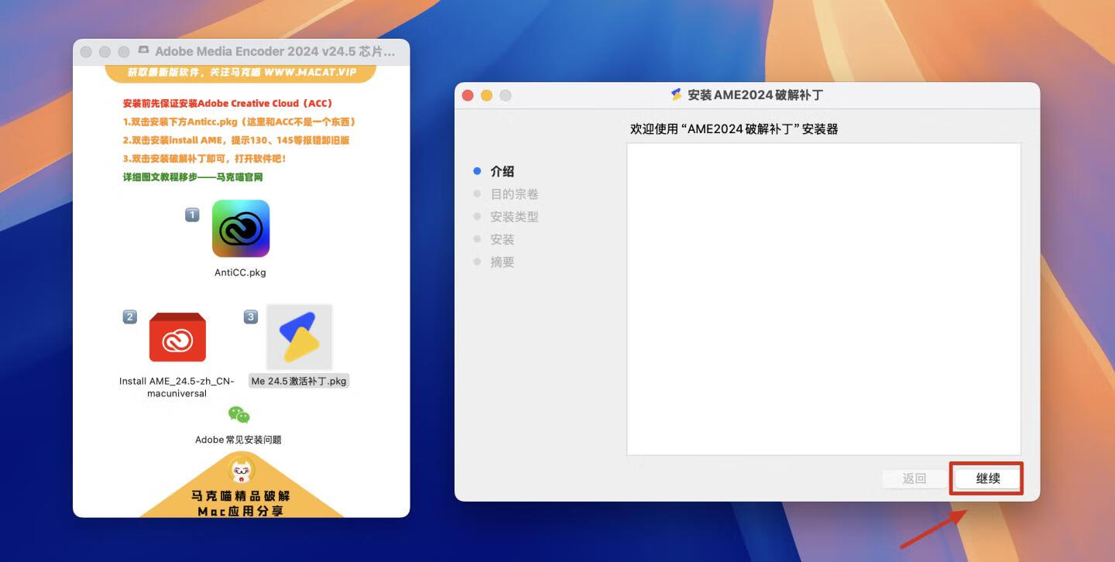Screen dimensions: 1115x562
Task: Select the 摘要 step in the sidebar
Action: (x=502, y=262)
